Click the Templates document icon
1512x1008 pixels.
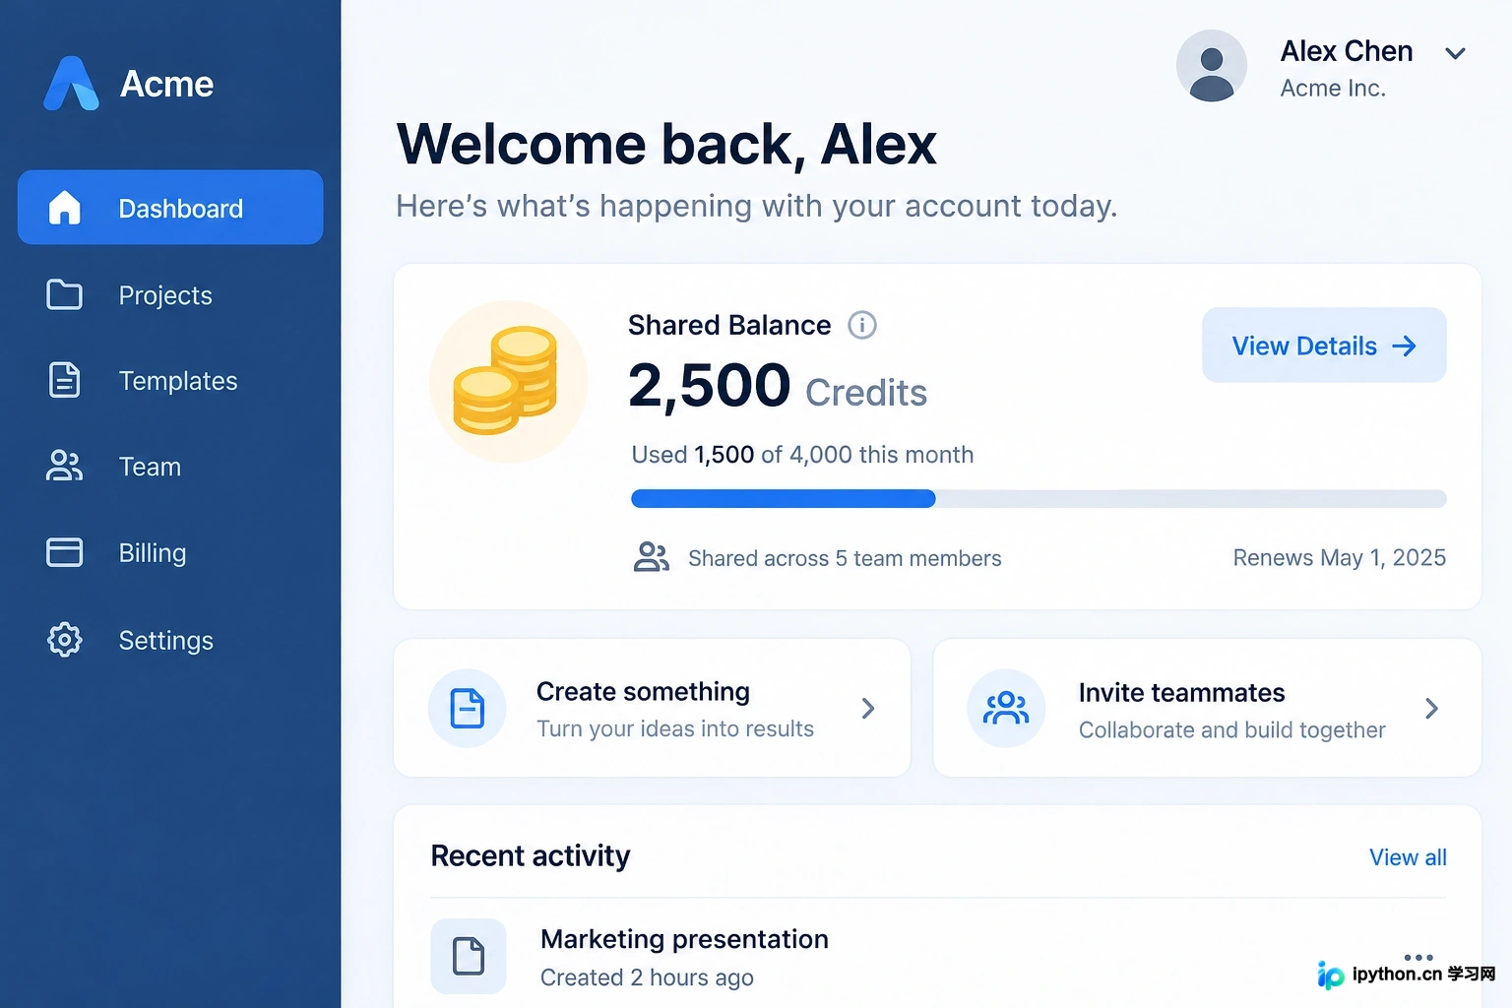click(65, 380)
